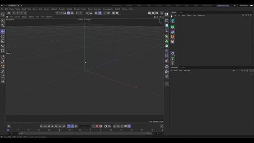Click the Undo arrow in title bar
Image resolution: width=254 pixels, height=143 pixels.
[x=2, y=6]
